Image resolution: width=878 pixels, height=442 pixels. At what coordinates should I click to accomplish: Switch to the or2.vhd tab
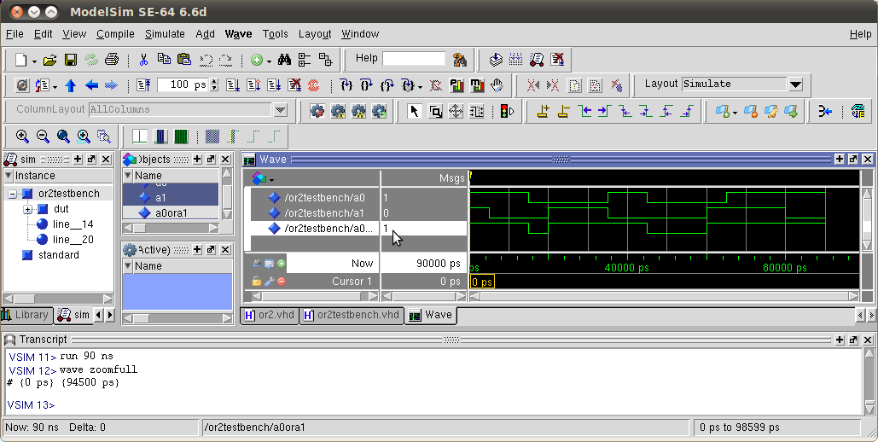coord(270,315)
